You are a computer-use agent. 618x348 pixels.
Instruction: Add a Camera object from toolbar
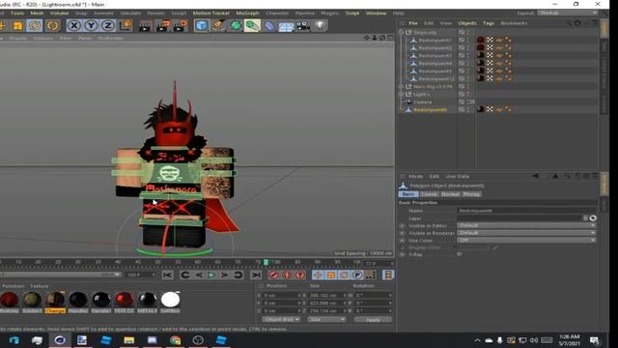pos(302,26)
